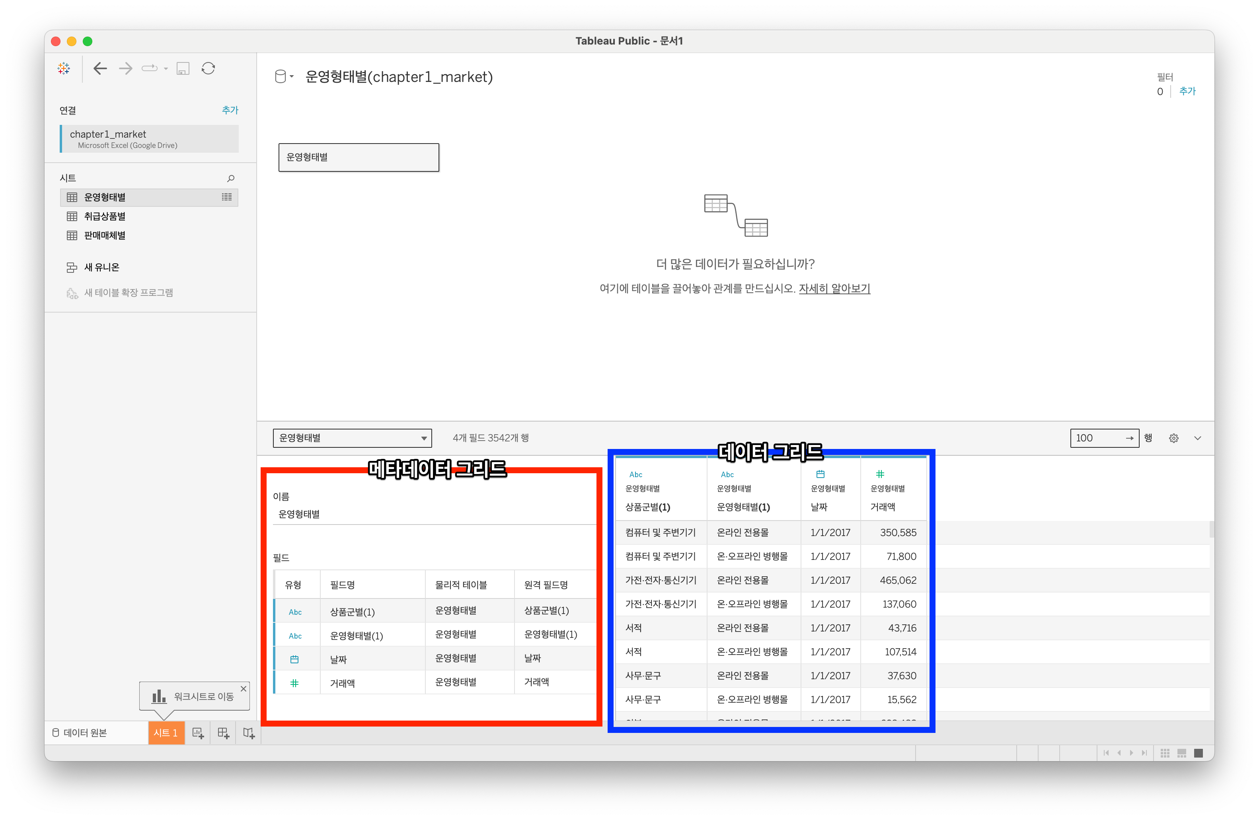The image size is (1259, 820).
Task: Expand the 운영형태별 table selector dropdown
Action: click(424, 438)
